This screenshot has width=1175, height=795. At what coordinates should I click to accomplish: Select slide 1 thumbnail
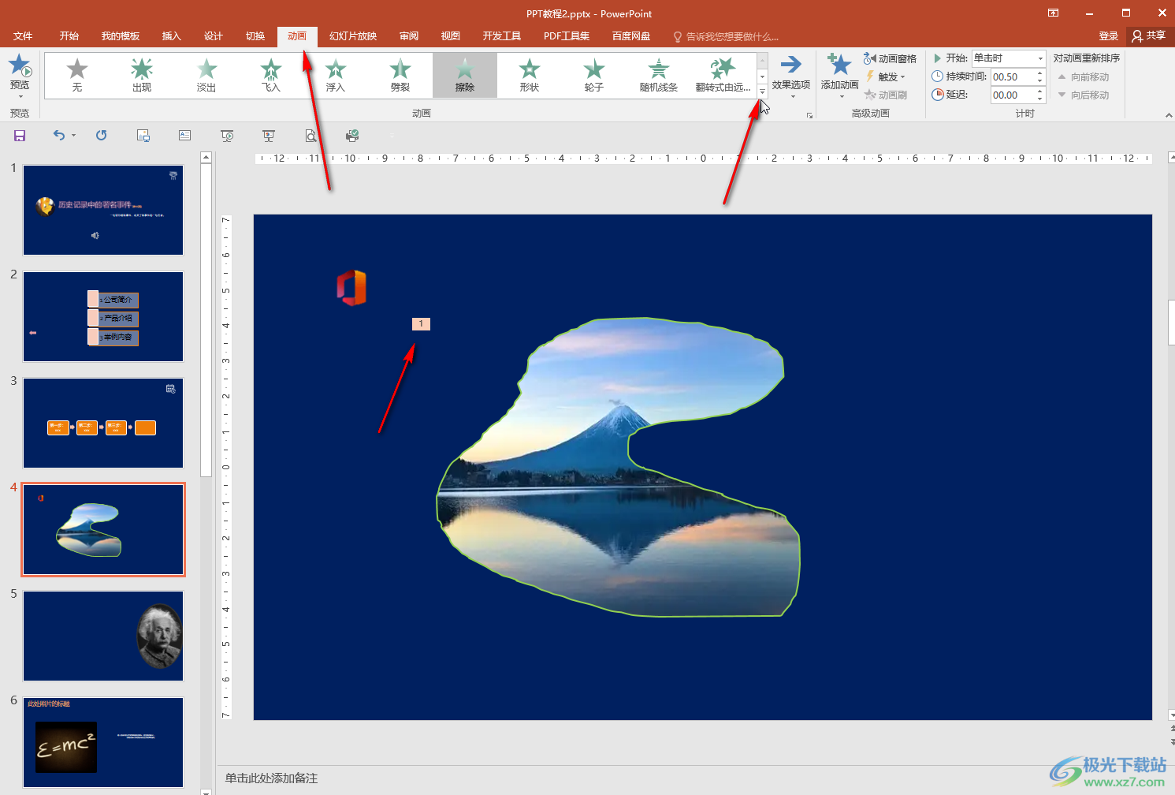point(103,210)
